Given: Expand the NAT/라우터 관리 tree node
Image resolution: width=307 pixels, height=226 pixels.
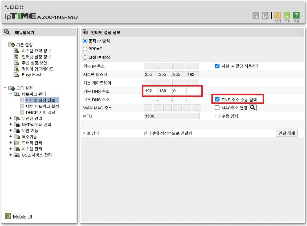Looking at the screenshot, I should (x=10, y=124).
